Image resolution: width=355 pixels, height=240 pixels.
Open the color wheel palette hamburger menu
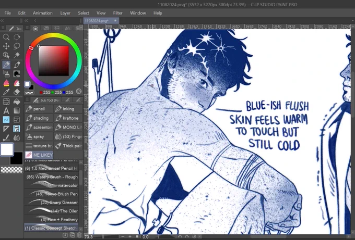click(27, 28)
